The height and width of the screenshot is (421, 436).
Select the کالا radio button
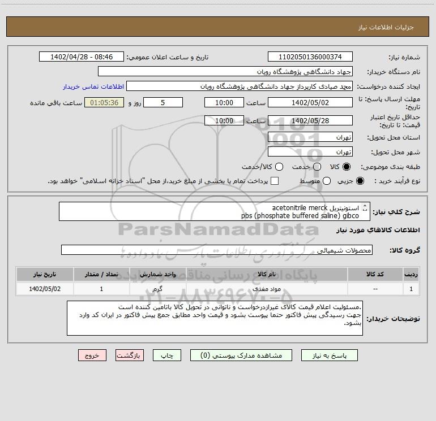click(347, 167)
